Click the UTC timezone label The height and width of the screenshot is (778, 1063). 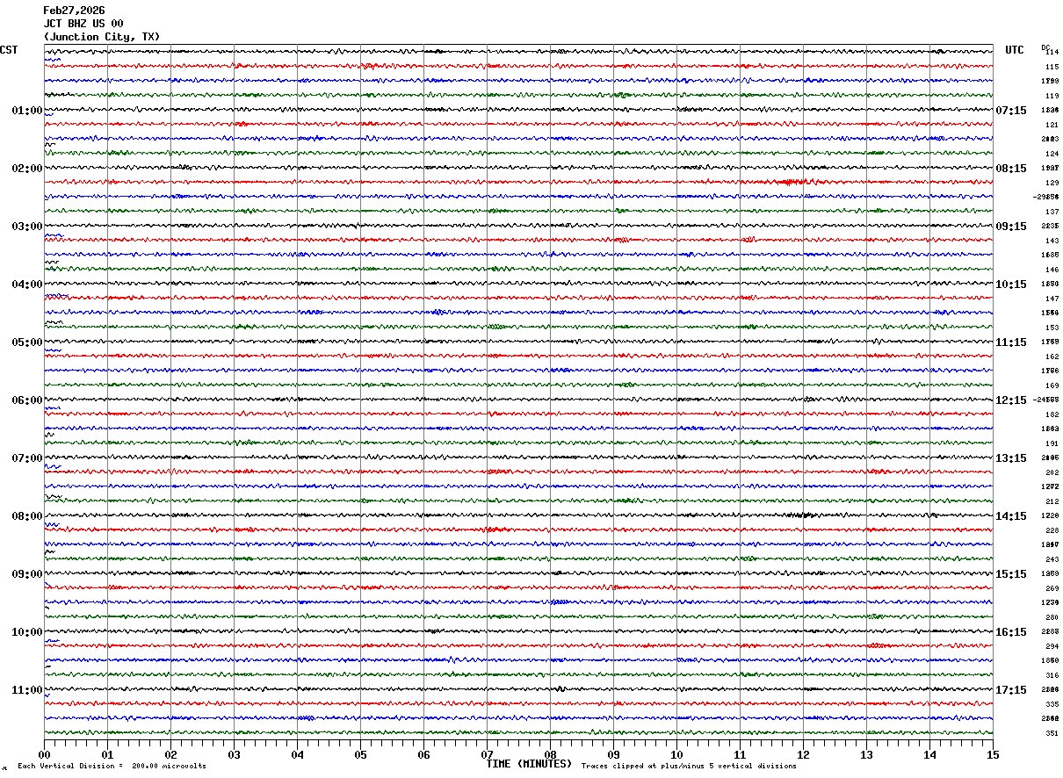(1015, 50)
